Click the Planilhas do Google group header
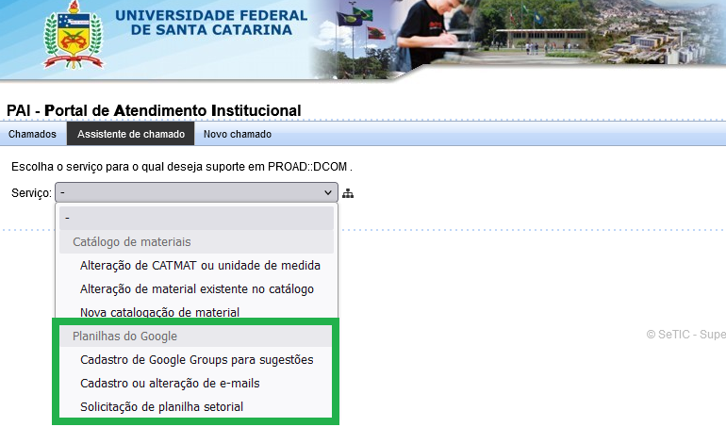 (124, 336)
